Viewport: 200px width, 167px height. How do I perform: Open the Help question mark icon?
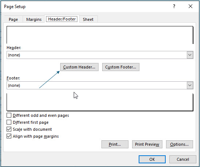174,6
